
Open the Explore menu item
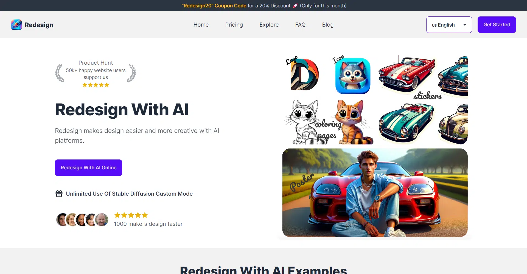[x=269, y=25]
